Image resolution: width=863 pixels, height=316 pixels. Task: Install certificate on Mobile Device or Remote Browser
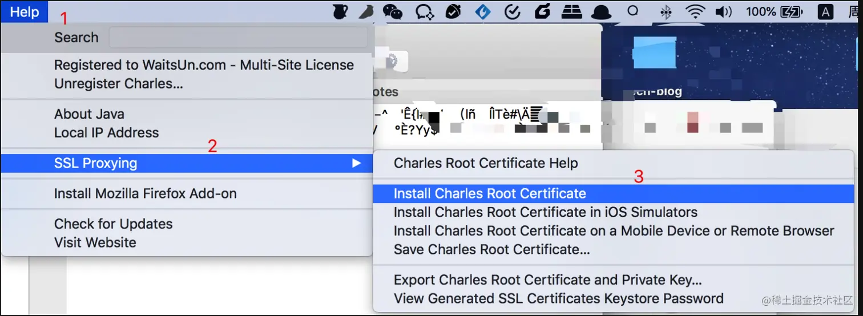[614, 231]
